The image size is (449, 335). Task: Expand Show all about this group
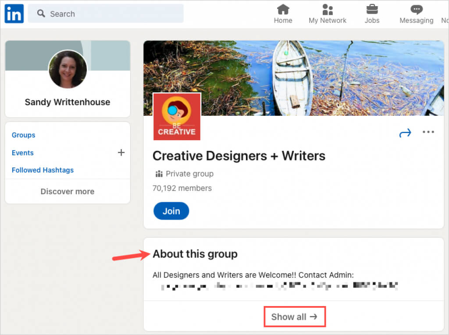pyautogui.click(x=294, y=317)
